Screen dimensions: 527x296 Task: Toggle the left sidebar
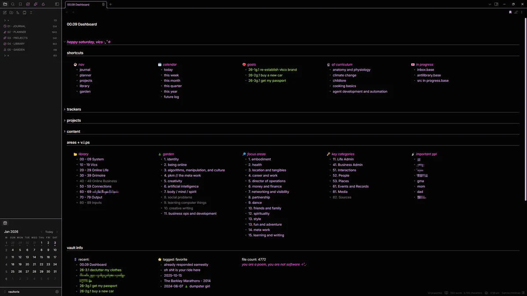(56, 4)
